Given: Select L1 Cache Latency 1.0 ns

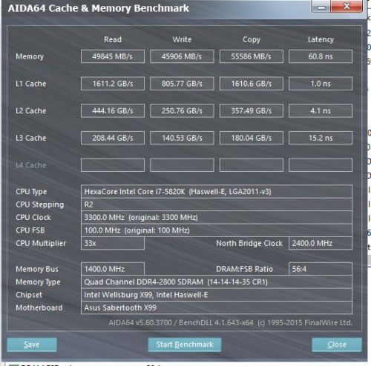Looking at the screenshot, I should click(321, 84).
